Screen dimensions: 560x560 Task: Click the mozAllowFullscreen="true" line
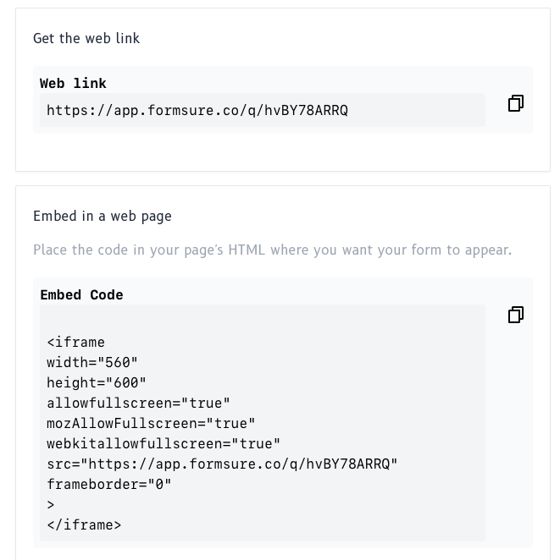click(x=151, y=423)
